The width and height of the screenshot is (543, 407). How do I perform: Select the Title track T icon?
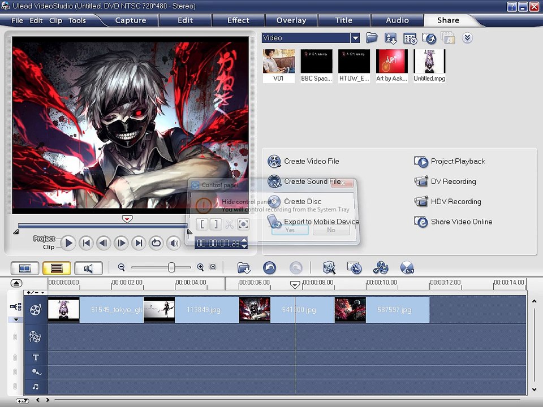coord(35,357)
